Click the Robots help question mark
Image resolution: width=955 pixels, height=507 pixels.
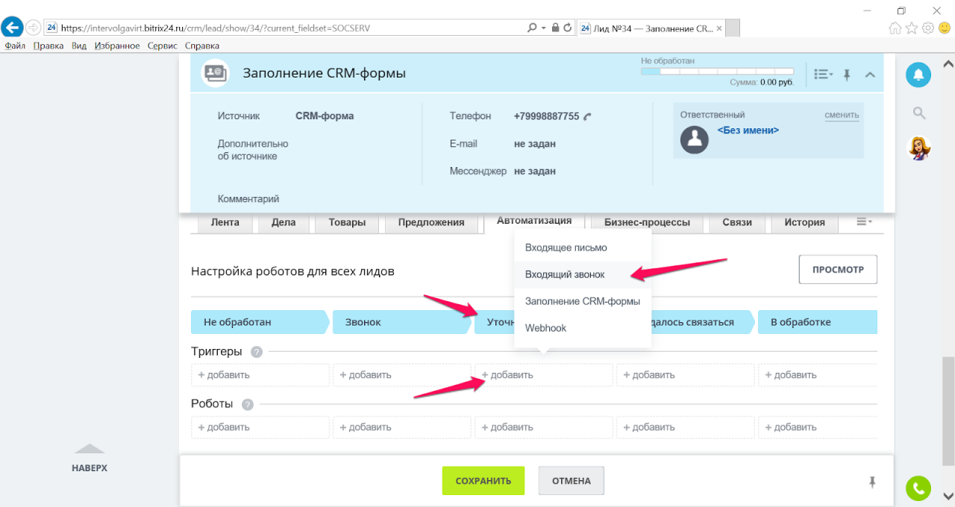(x=248, y=404)
